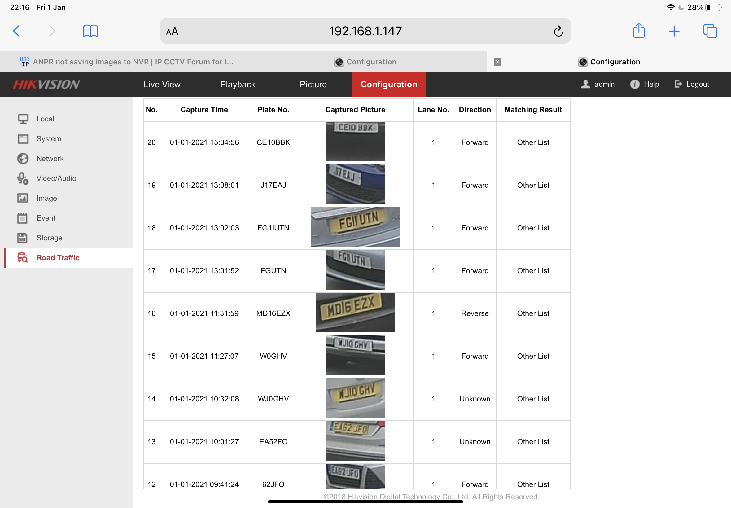Select the Video/Audio sidebar icon
This screenshot has width=731, height=508.
23,178
